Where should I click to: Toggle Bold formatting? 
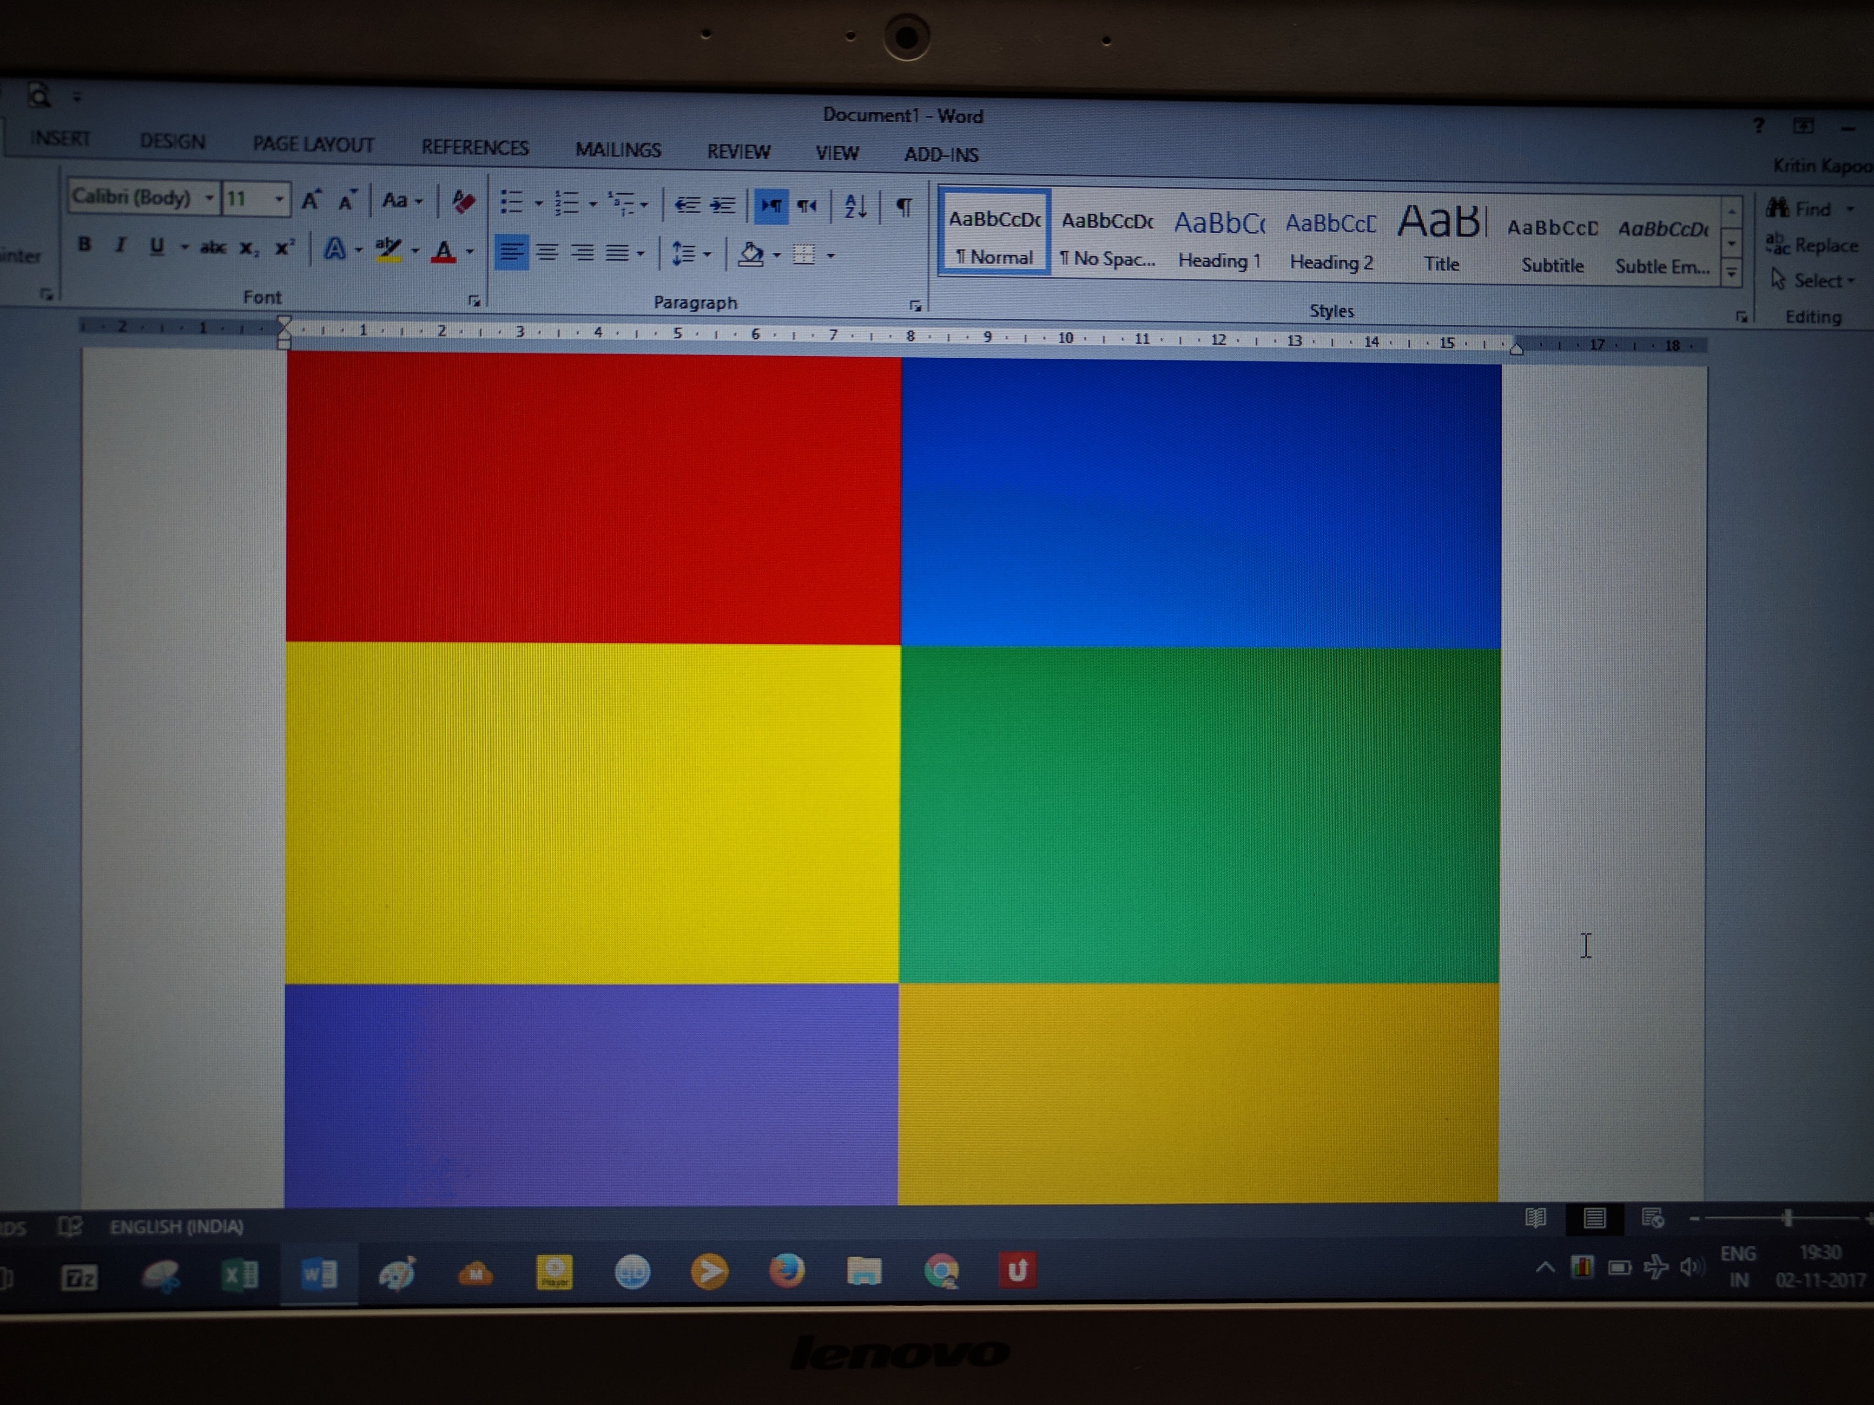[84, 245]
